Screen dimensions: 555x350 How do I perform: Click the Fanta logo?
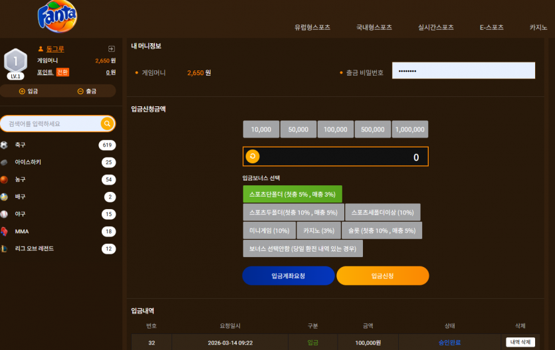point(57,16)
